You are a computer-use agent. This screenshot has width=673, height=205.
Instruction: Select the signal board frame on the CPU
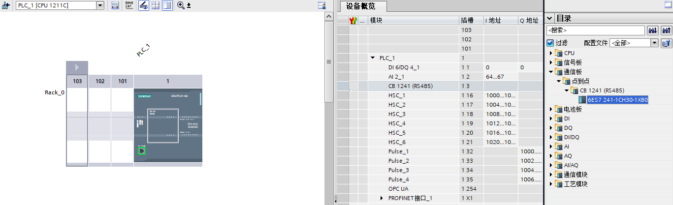[163, 125]
